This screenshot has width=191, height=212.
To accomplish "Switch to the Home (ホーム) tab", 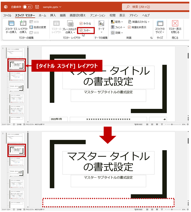I will coord(42,16).
